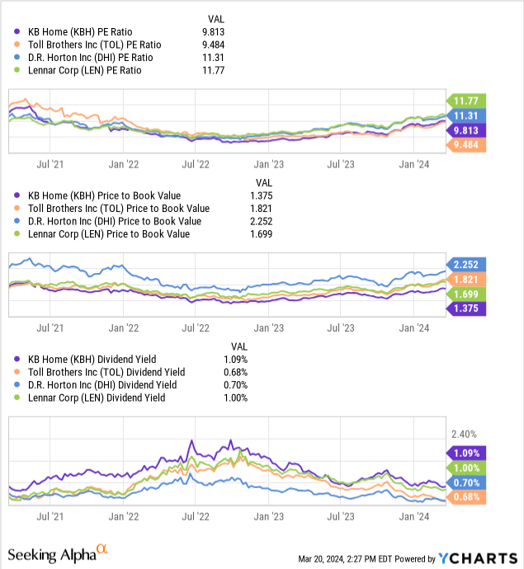This screenshot has height=569, width=524.
Task: Click the green 11.77 PE value tag
Action: tap(466, 101)
